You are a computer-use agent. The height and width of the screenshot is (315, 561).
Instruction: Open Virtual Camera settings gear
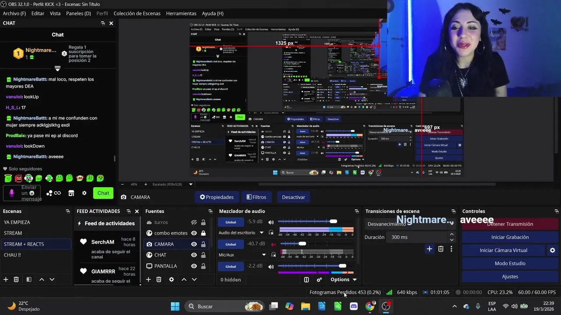(x=552, y=250)
